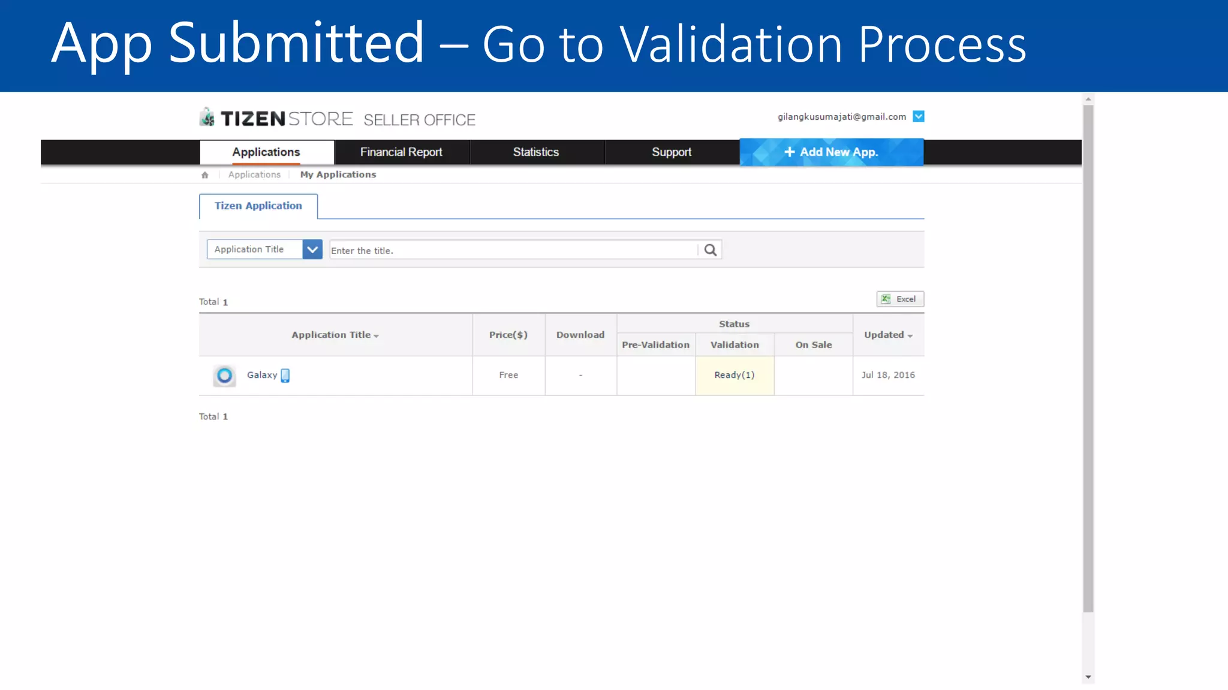Click the Validation column header
The image size is (1228, 690).
[x=735, y=345]
